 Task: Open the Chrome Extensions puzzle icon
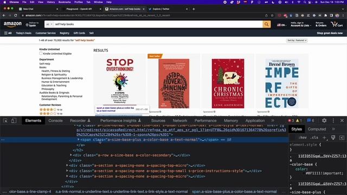325,15
